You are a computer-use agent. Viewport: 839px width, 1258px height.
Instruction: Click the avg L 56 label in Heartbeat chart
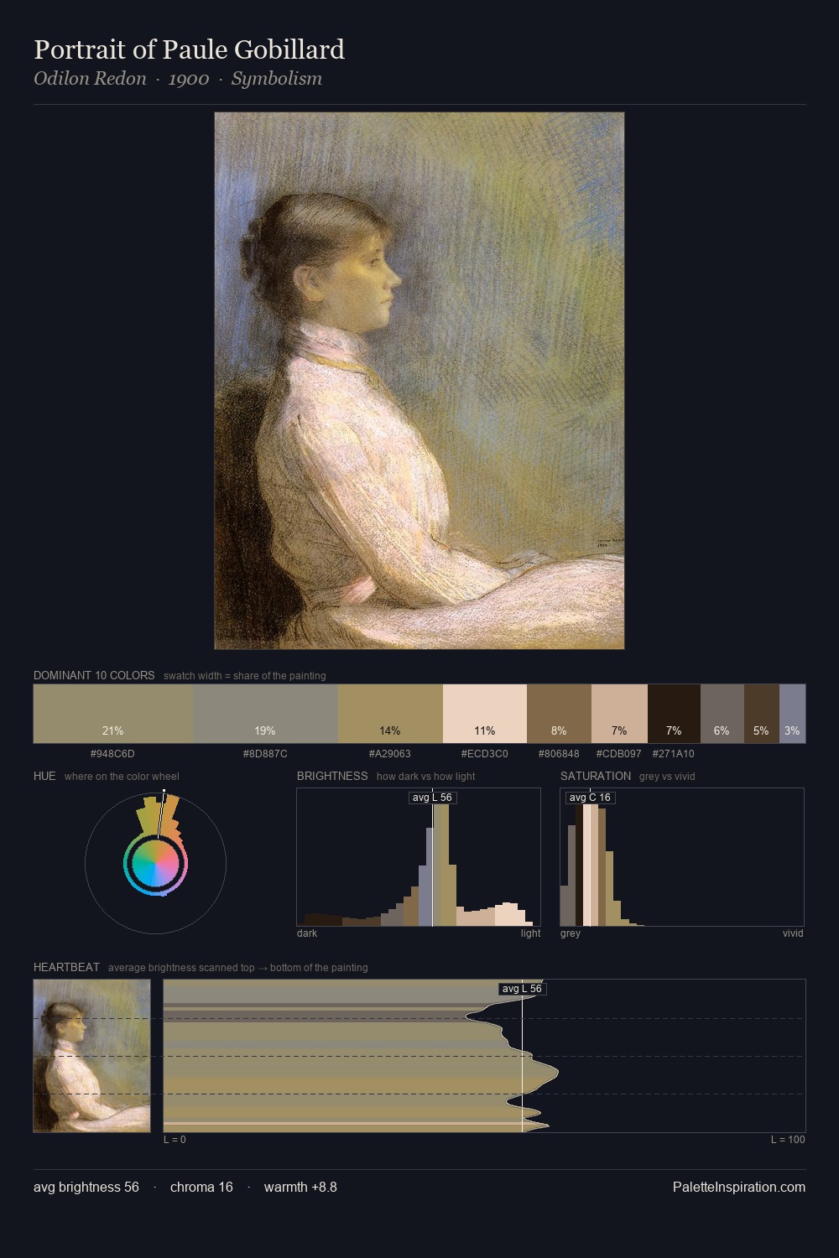[x=522, y=989]
